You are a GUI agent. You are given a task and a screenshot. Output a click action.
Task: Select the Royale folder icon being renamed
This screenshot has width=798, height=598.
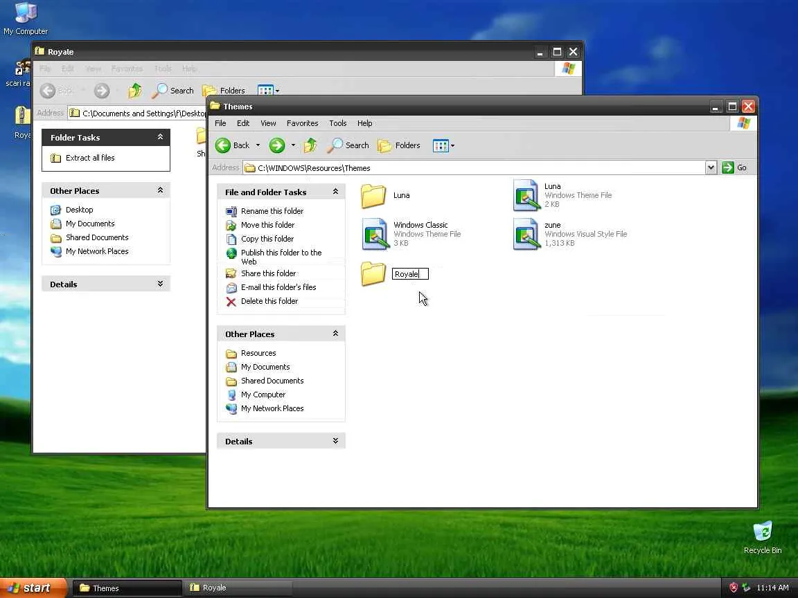pyautogui.click(x=373, y=274)
